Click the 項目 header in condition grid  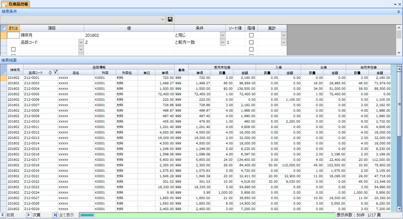52,28
